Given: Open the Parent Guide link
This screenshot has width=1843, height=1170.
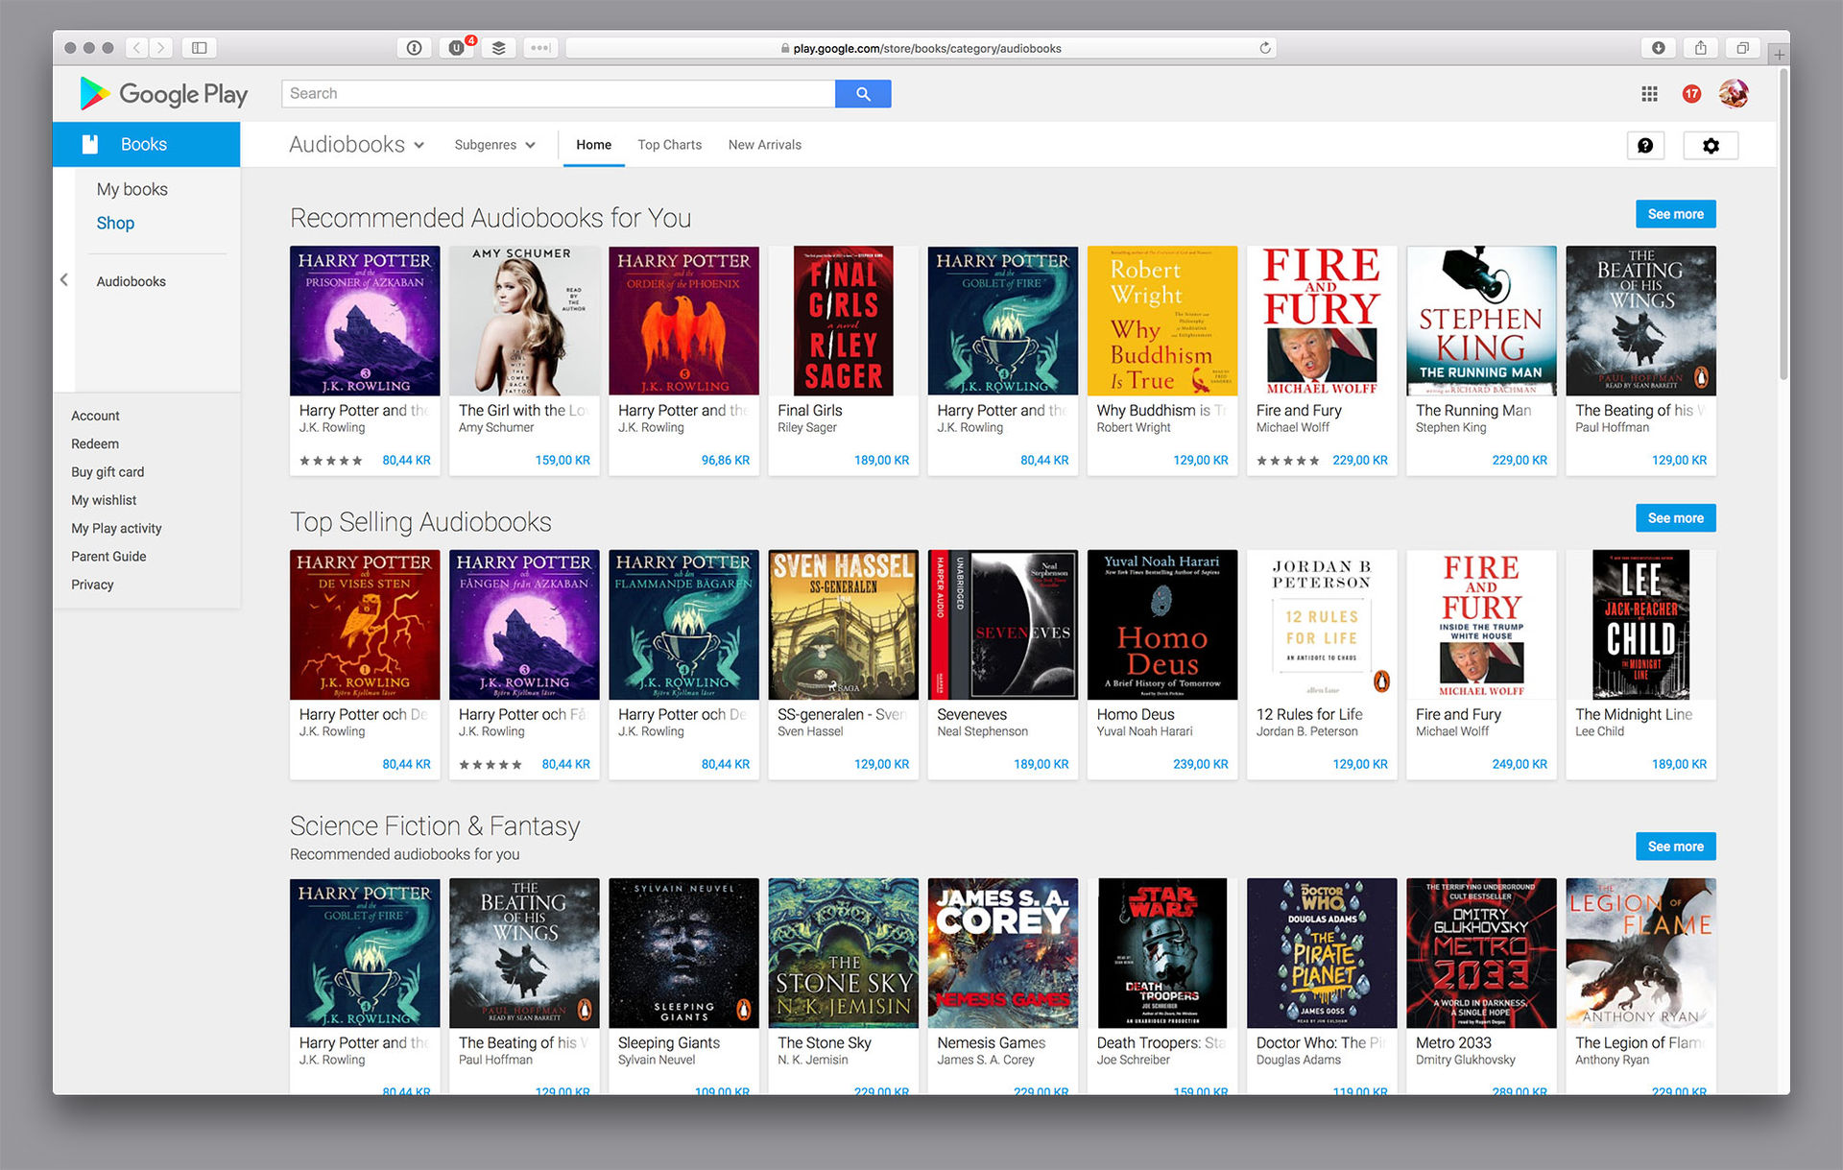Looking at the screenshot, I should (108, 557).
